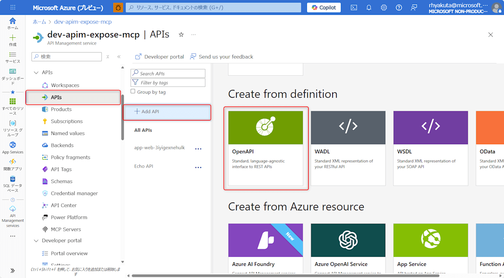Image resolution: width=504 pixels, height=278 pixels.
Task: Favorite this resource with the star
Action: 181,34
